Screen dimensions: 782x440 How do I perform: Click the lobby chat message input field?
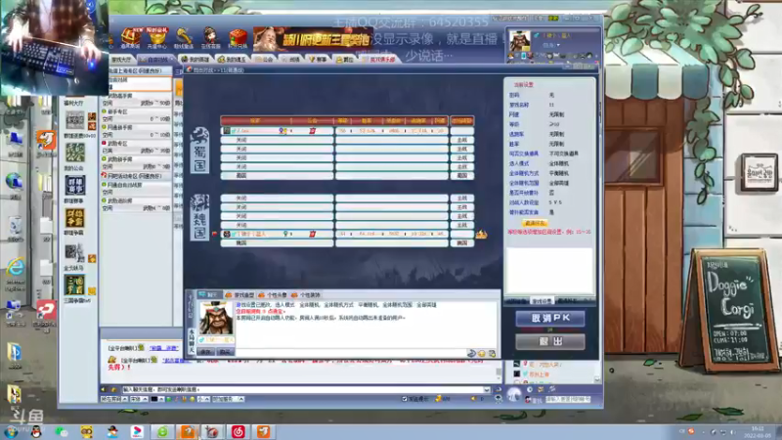[302, 389]
